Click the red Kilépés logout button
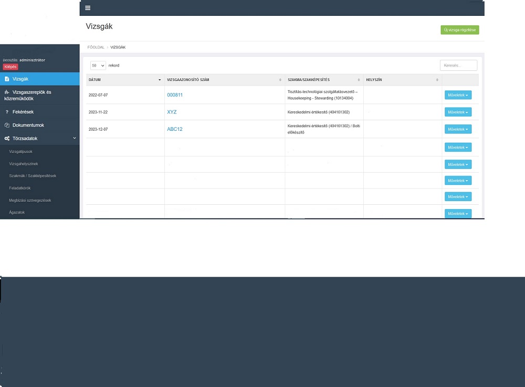Viewport: 525px width, 387px height. [x=10, y=67]
